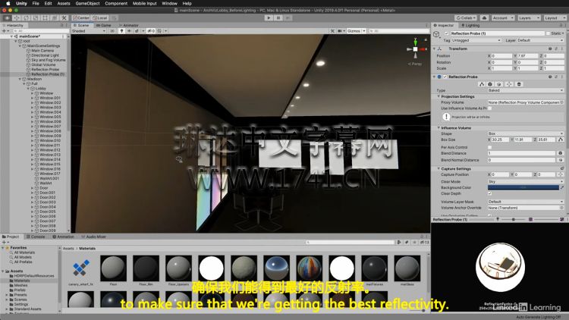Open the probe Type Baked dropdown
The height and width of the screenshot is (320, 569).
526,90
